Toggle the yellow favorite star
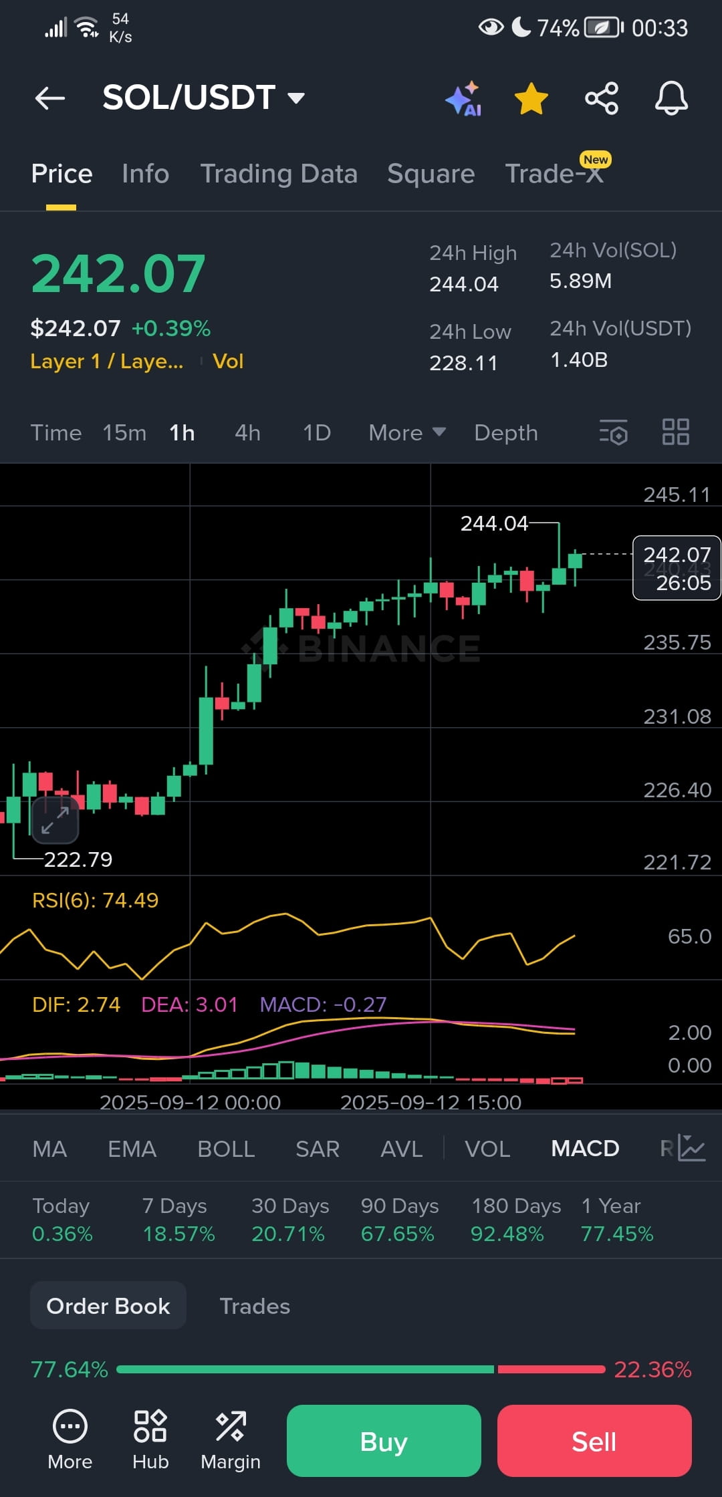The image size is (722, 1497). coord(531,99)
